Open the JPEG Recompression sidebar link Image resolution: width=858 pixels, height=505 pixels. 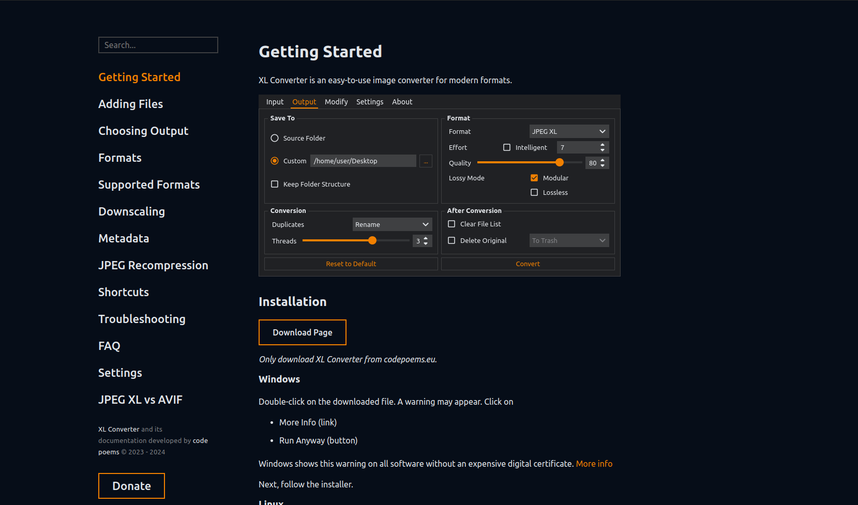tap(153, 266)
